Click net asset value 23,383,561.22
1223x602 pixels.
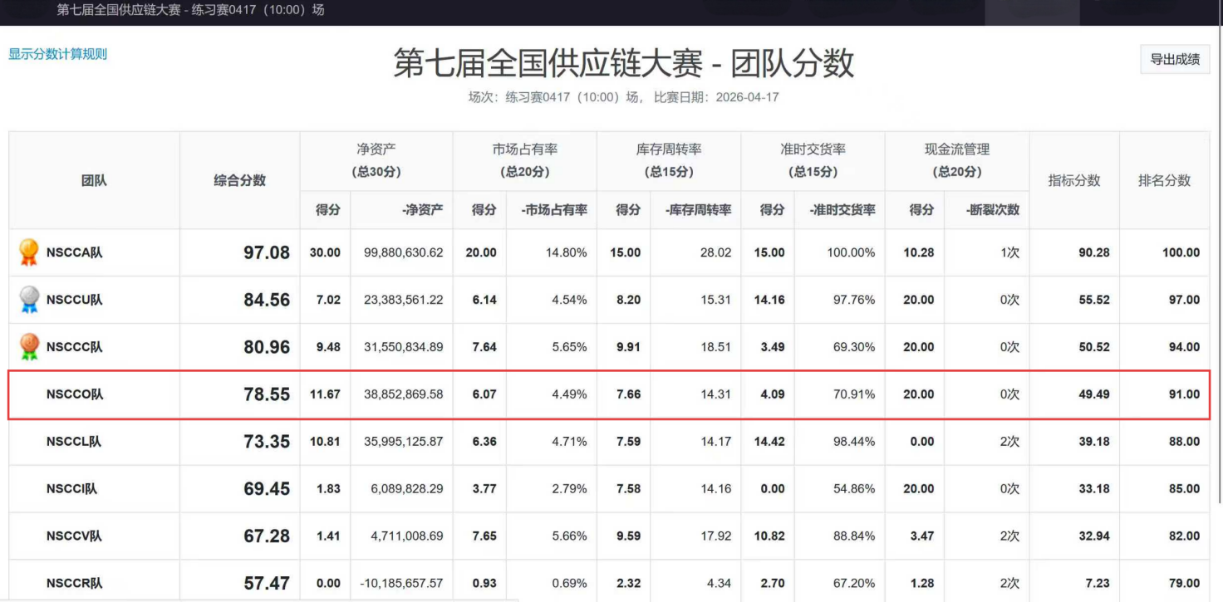click(x=404, y=300)
